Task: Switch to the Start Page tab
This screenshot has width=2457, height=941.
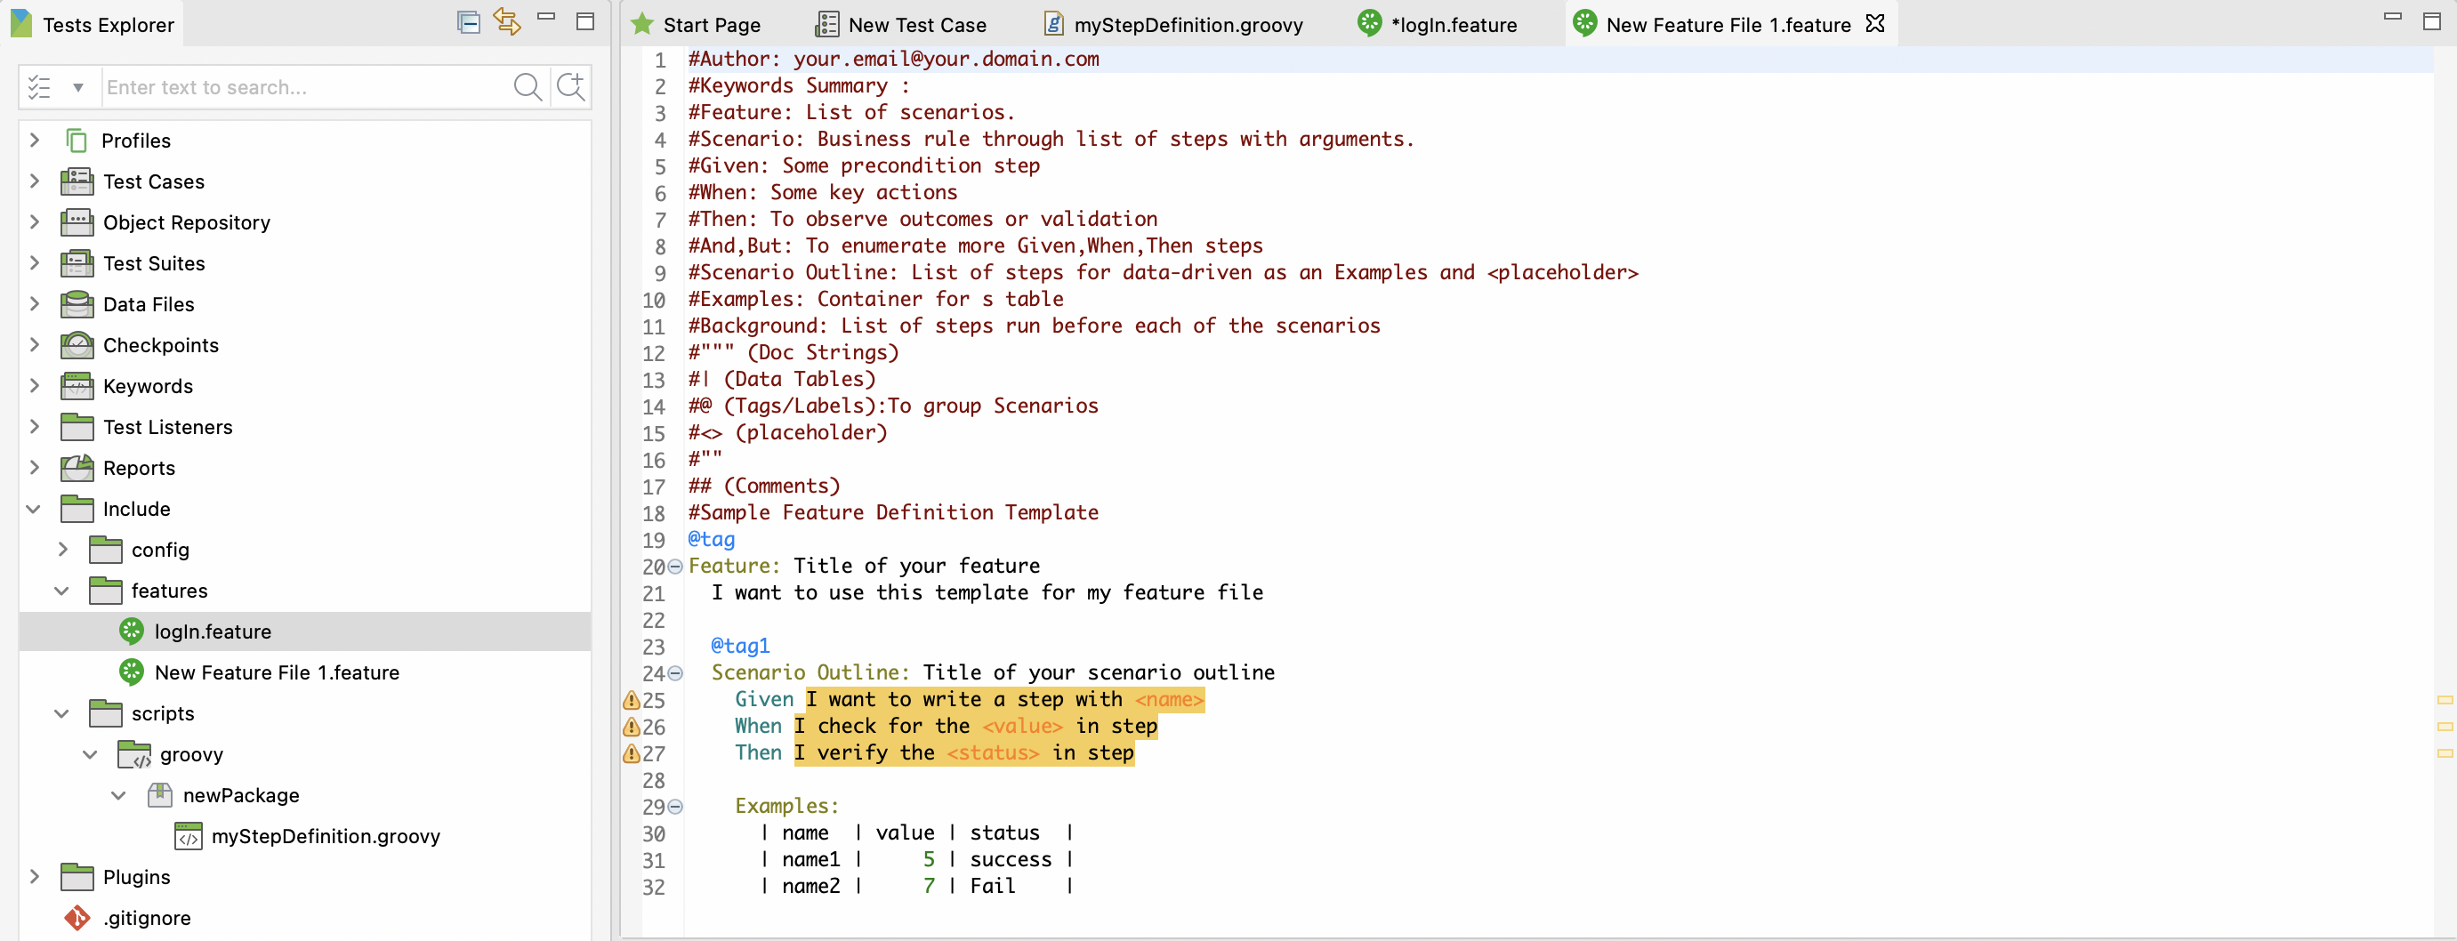Action: tap(711, 25)
